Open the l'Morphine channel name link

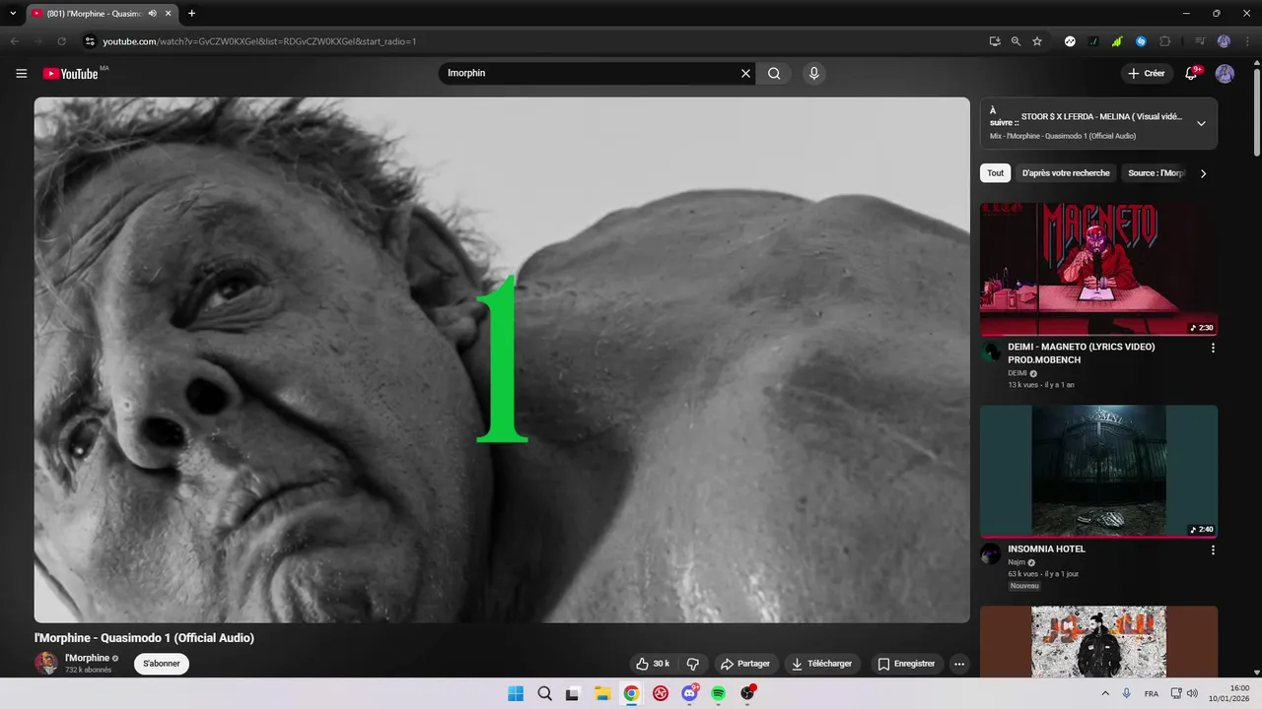pyautogui.click(x=87, y=658)
